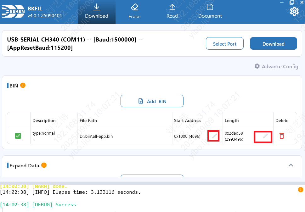
Task: Click the orange info icon in log panel
Action: click(301, 189)
